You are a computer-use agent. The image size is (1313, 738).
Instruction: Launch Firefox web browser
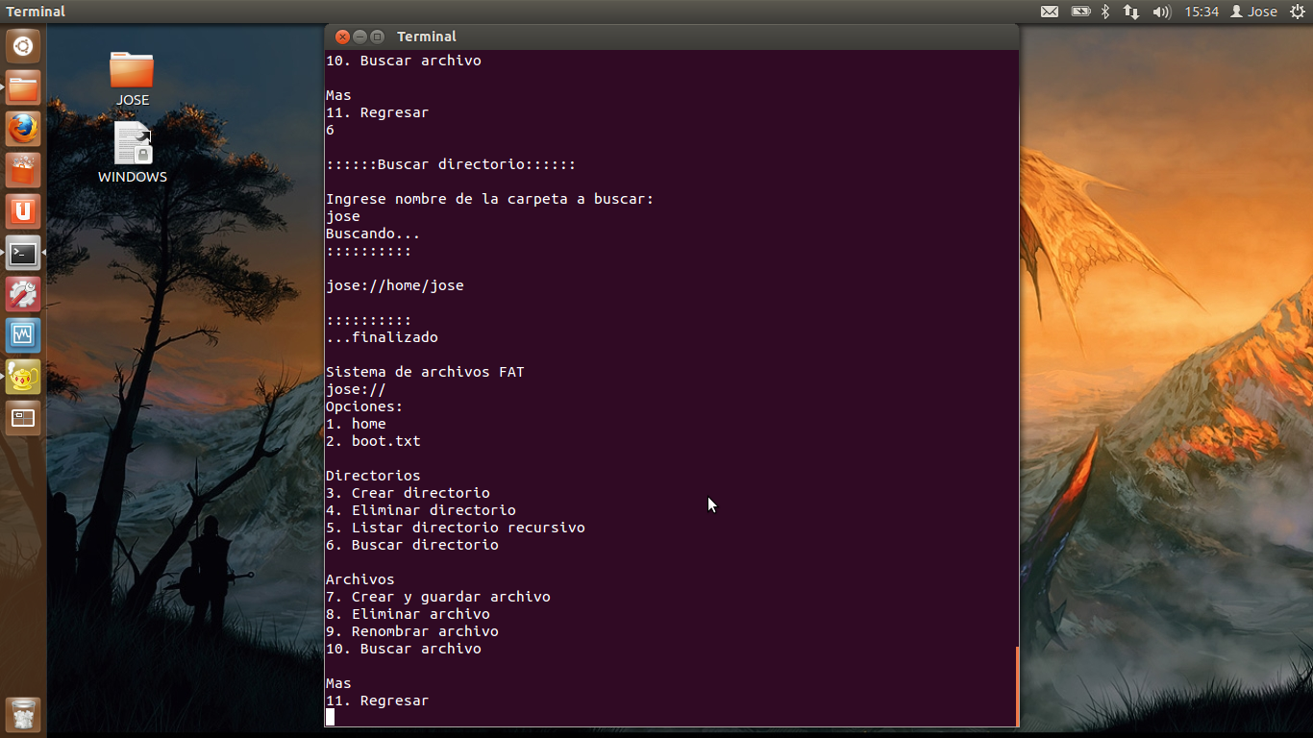point(23,129)
